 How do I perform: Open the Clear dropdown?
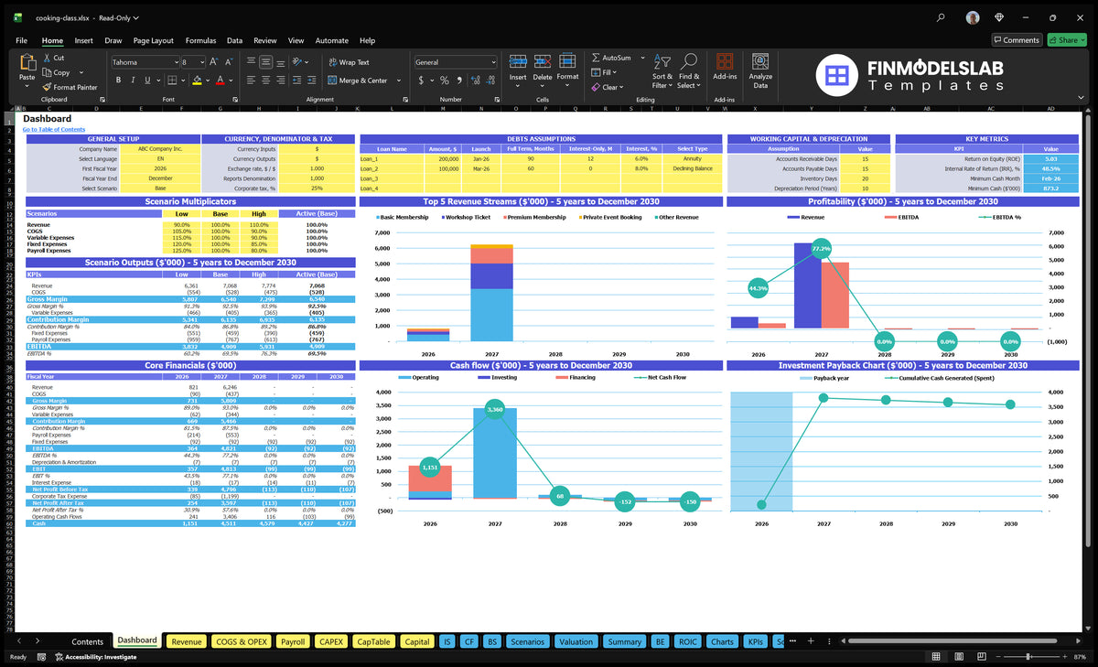pyautogui.click(x=608, y=87)
